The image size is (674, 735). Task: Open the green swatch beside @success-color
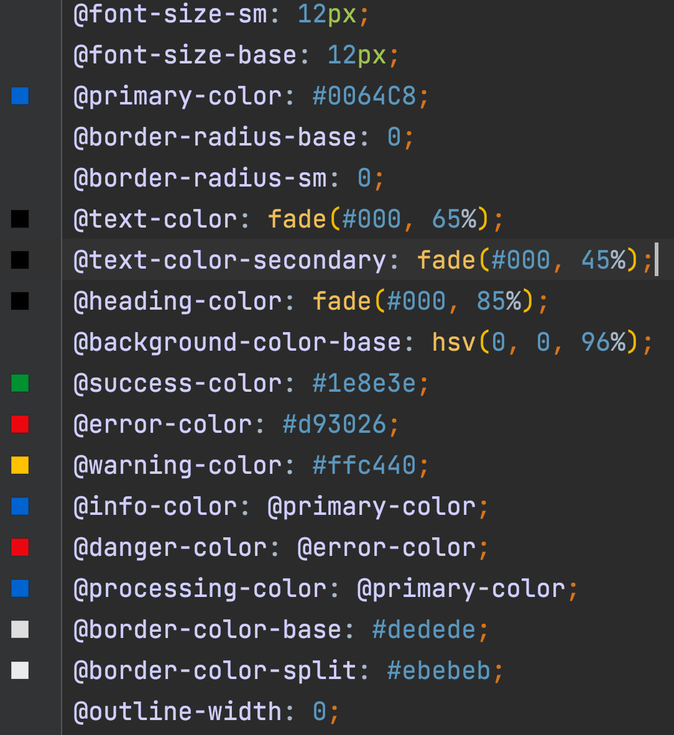20,383
